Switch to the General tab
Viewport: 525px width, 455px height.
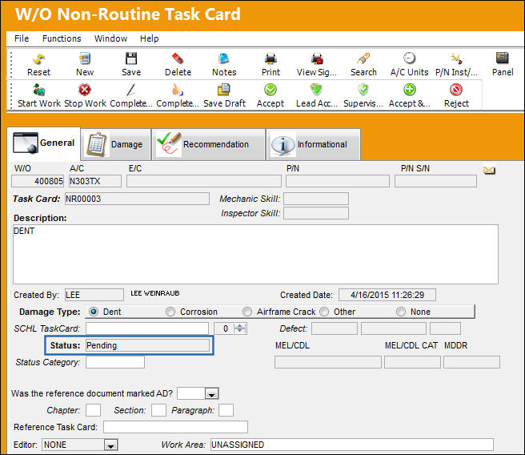point(44,143)
